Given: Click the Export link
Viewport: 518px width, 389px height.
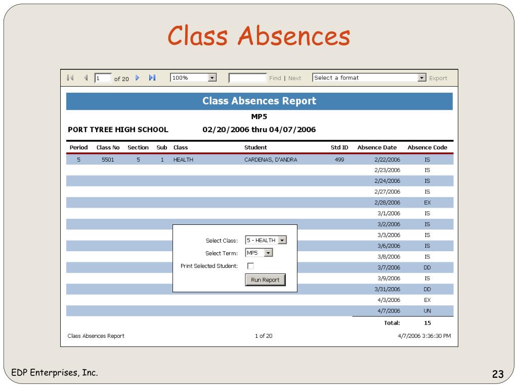Looking at the screenshot, I should click(438, 78).
